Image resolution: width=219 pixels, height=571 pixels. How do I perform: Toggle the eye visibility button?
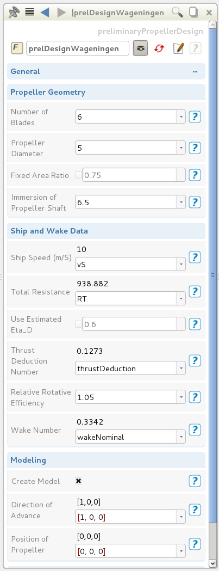point(140,48)
